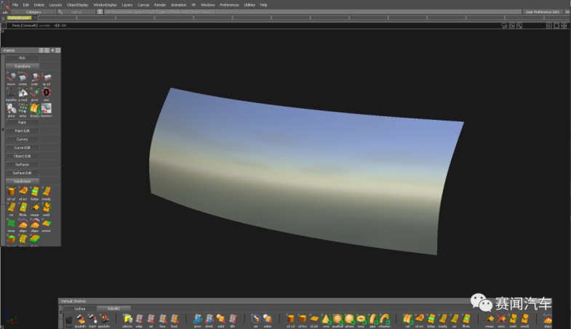
Task: Choose the pivot tool in Transform section
Action: coord(34,93)
